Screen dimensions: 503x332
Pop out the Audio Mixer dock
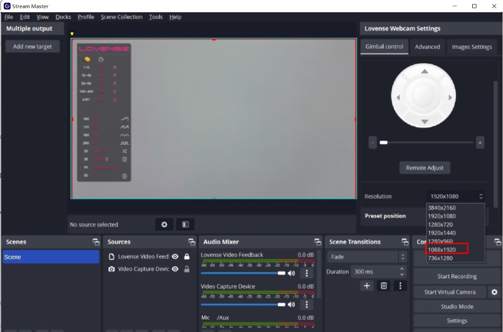click(318, 242)
